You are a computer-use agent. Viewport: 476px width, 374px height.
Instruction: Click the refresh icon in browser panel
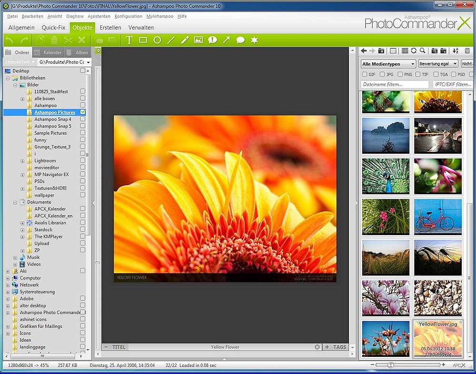click(x=414, y=51)
